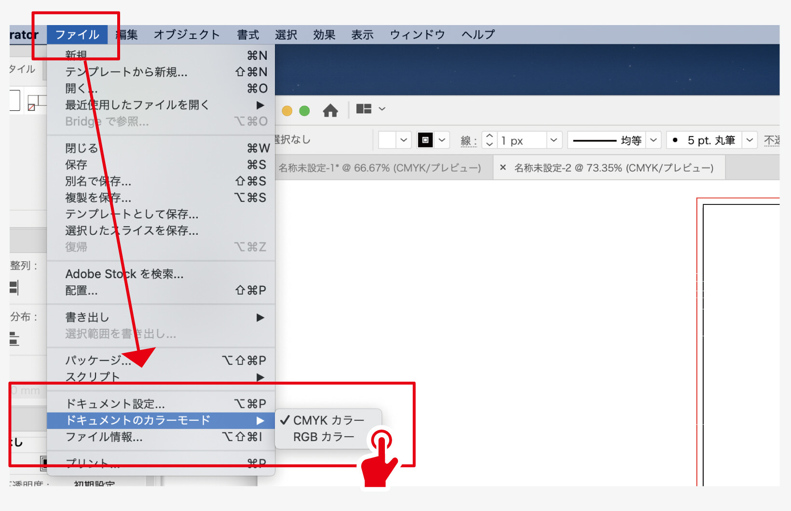Open the 5 pt. 丸筆 brush dropdown
Viewport: 791px width, 511px height.
pos(749,140)
